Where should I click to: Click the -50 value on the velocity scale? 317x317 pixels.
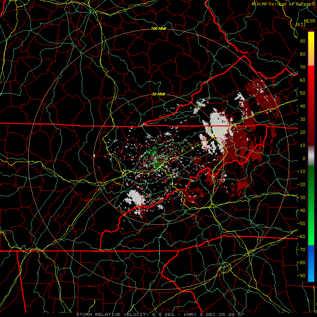[301, 224]
